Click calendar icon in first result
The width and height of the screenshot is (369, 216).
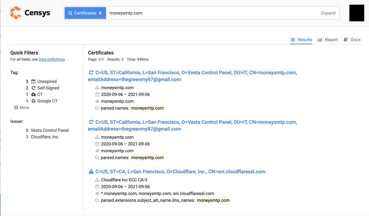[97, 94]
